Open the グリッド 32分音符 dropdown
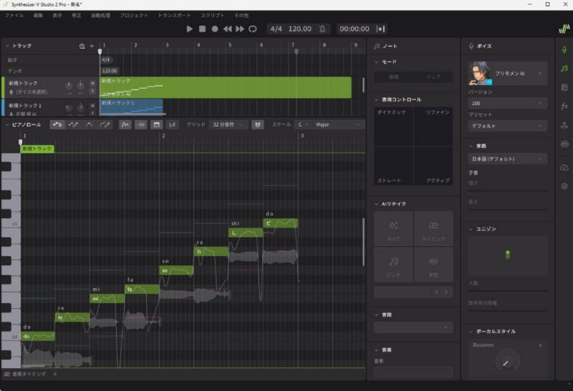 (x=227, y=124)
